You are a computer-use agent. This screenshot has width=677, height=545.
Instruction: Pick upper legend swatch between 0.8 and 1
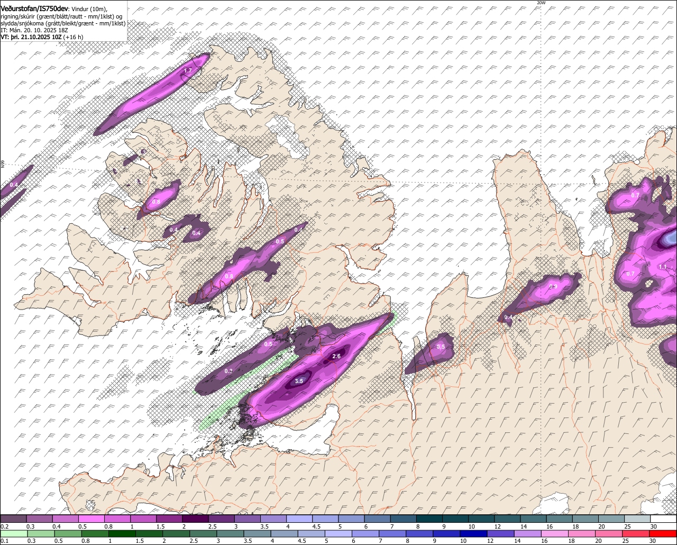coord(117,519)
